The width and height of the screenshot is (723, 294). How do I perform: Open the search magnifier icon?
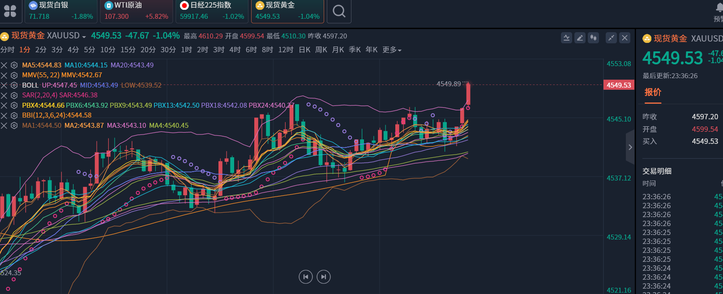click(x=339, y=11)
